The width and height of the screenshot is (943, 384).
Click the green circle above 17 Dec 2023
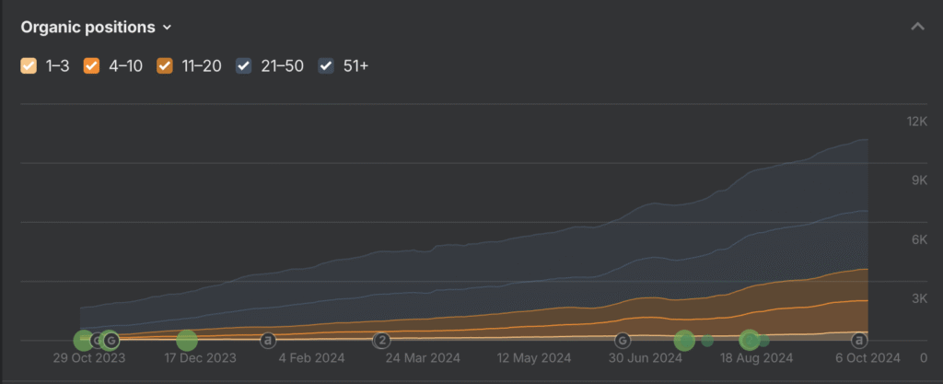187,341
